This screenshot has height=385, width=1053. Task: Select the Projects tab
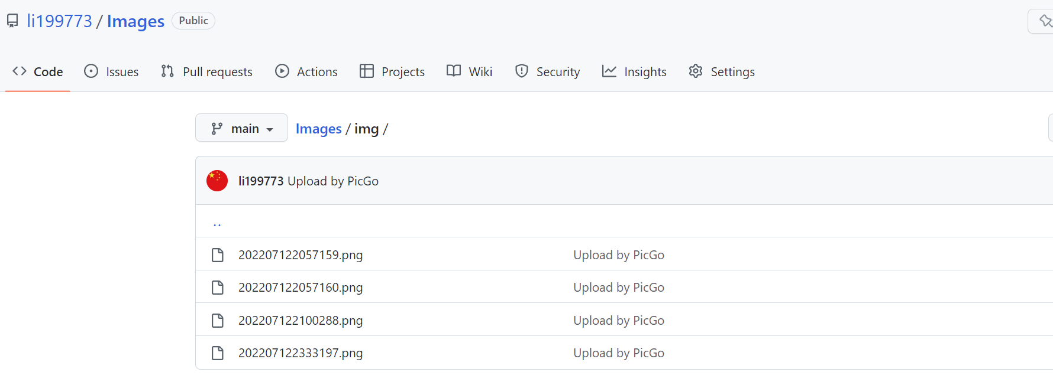point(392,71)
